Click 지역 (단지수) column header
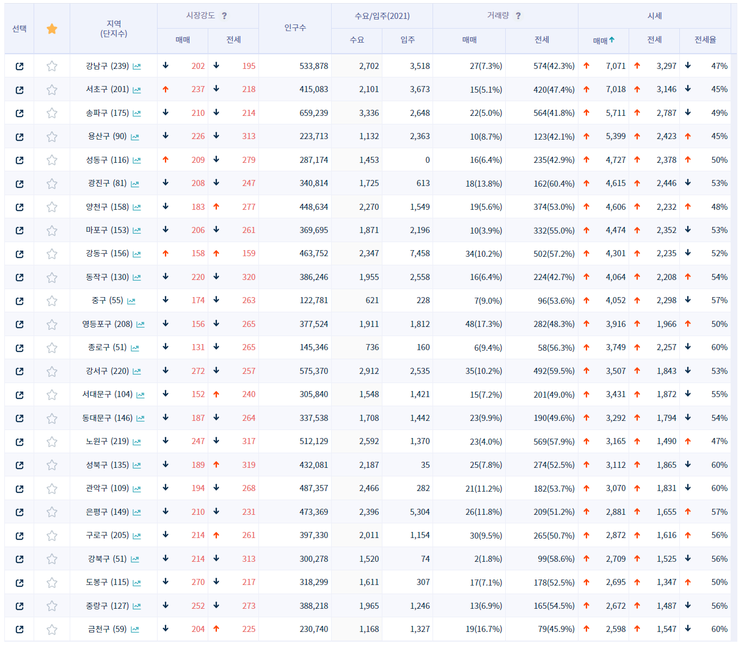The height and width of the screenshot is (646, 741). pos(114,28)
